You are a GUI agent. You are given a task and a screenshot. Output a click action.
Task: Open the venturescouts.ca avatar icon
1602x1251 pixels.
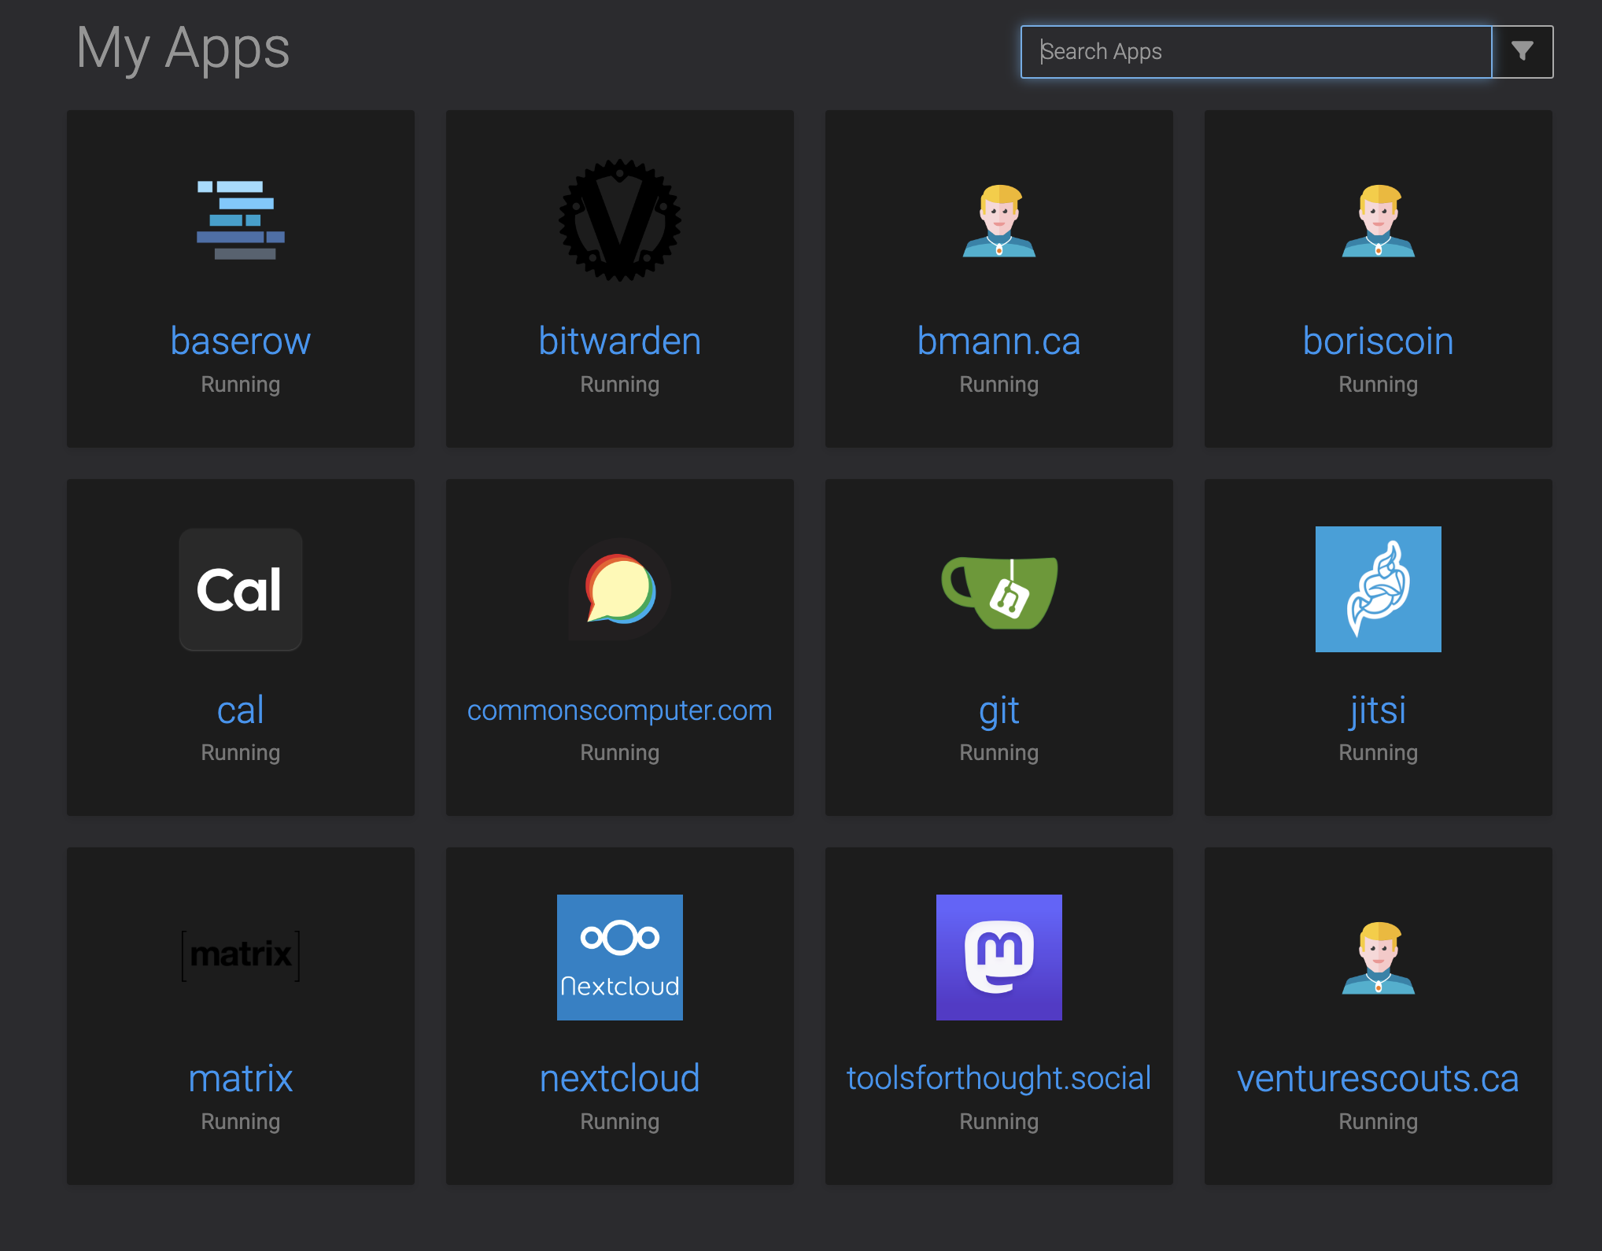[x=1379, y=958]
